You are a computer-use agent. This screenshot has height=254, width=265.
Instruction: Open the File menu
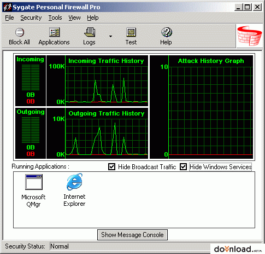(x=9, y=18)
